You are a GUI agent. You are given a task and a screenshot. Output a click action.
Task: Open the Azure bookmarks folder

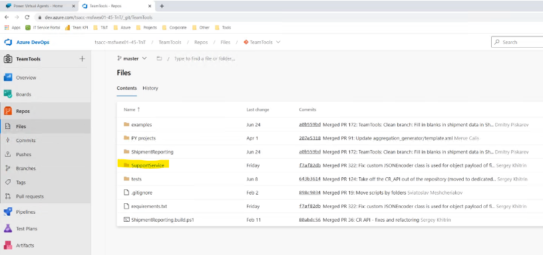tap(122, 28)
